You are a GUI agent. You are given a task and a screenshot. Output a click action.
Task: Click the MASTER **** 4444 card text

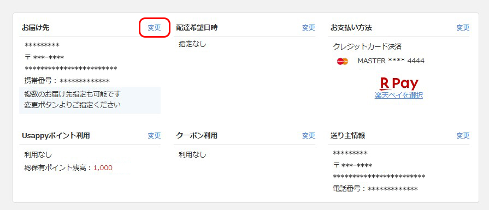coord(391,61)
